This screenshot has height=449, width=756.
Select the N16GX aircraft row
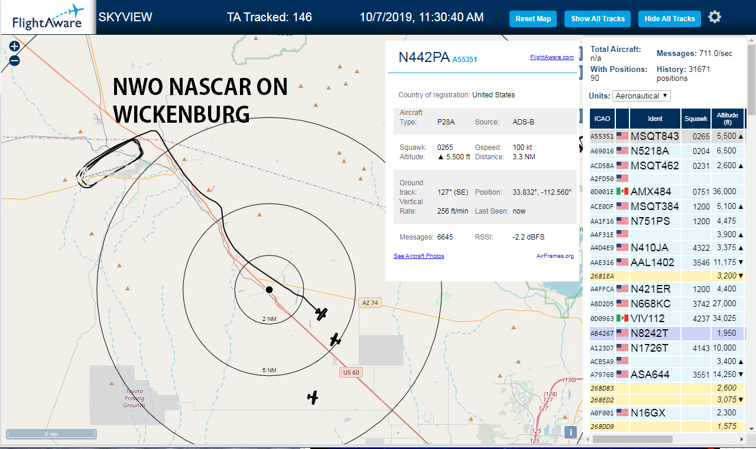coord(667,412)
